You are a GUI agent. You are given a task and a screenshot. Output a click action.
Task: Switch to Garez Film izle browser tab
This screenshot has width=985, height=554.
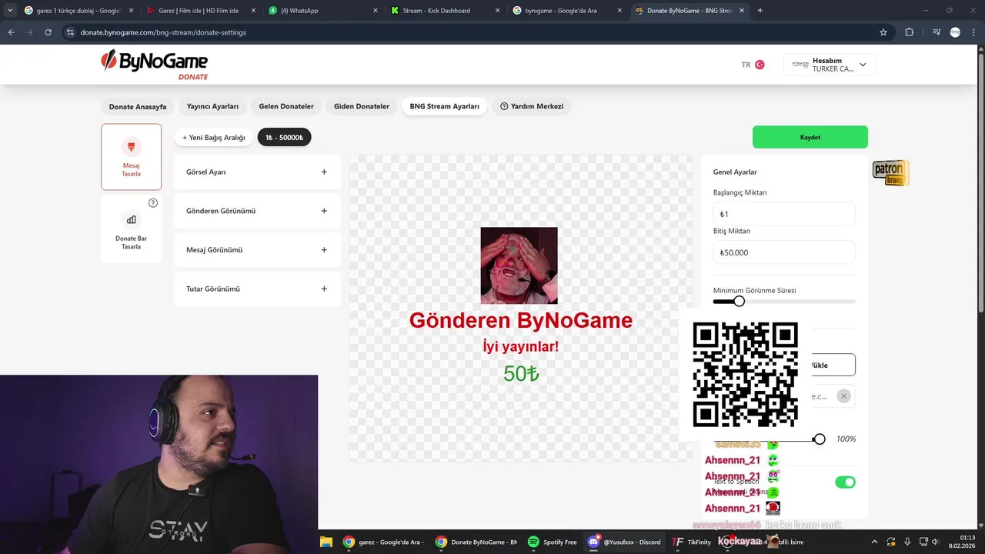pyautogui.click(x=202, y=10)
